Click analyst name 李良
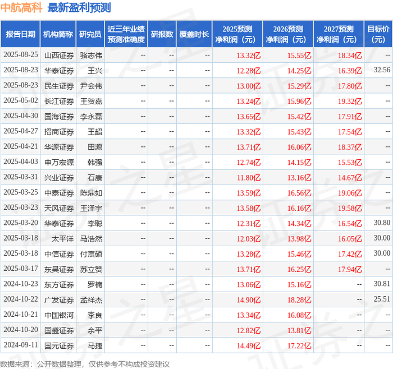Screen dimensions: 393x369 coord(95,315)
